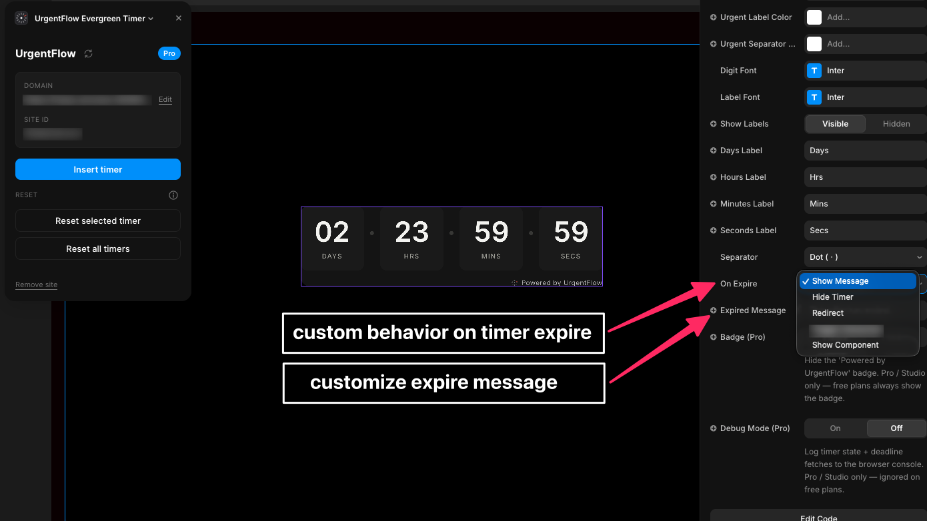This screenshot has width=927, height=521.
Task: Click the plus icon beside Expired Message
Action: click(714, 310)
